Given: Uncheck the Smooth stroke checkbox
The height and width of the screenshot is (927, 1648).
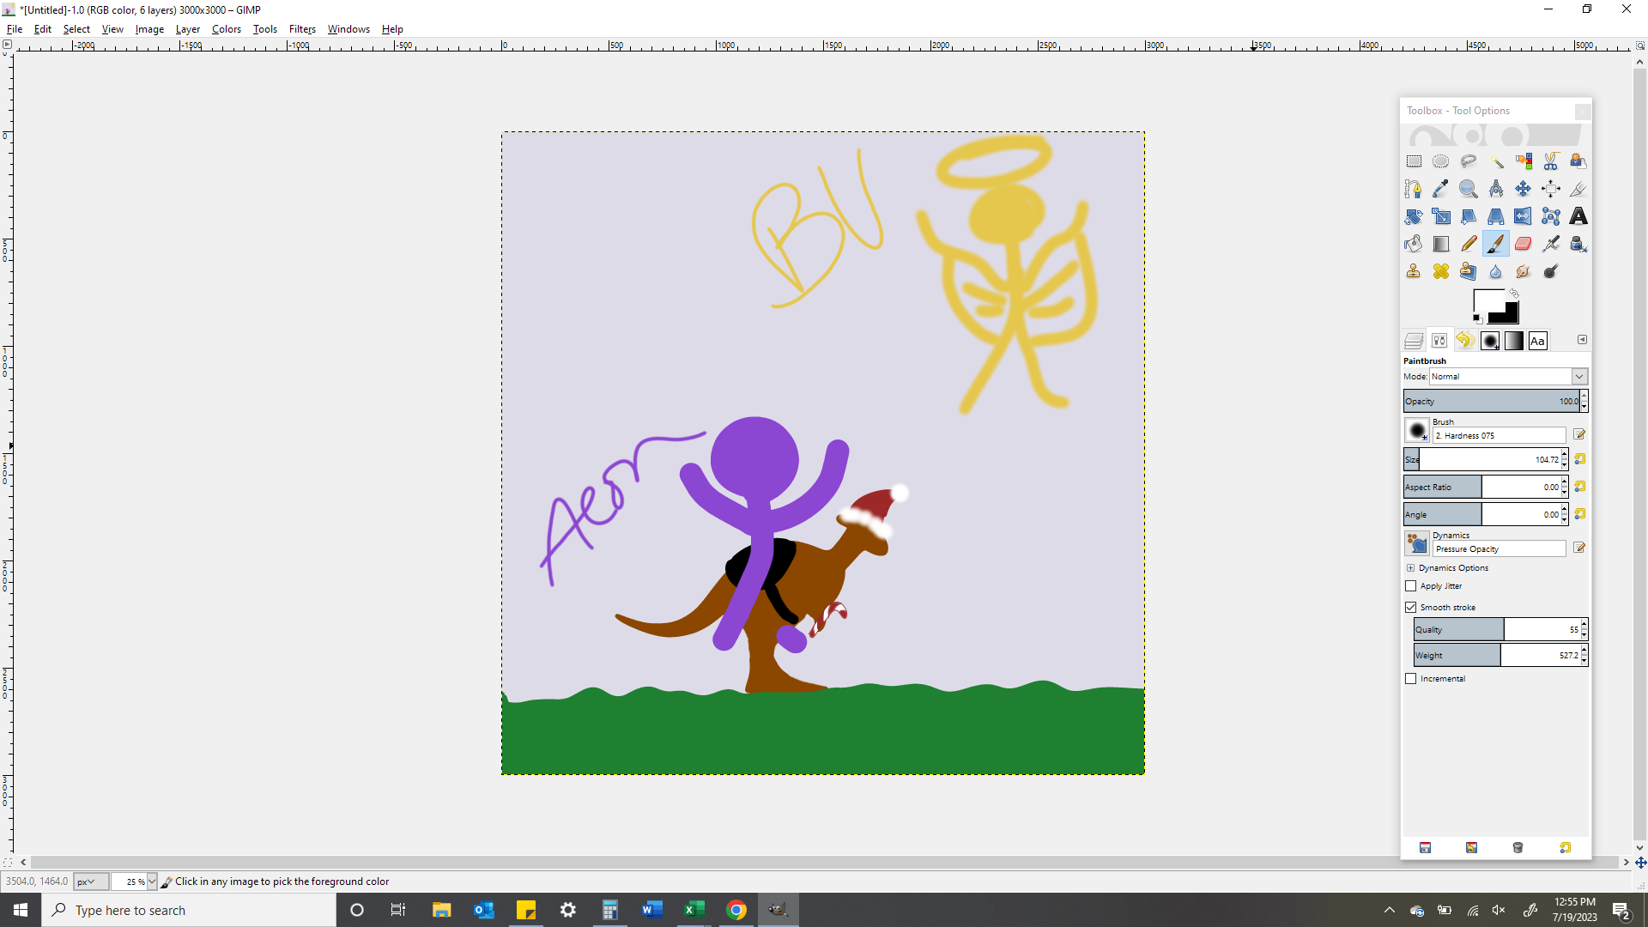Looking at the screenshot, I should click(x=1411, y=608).
